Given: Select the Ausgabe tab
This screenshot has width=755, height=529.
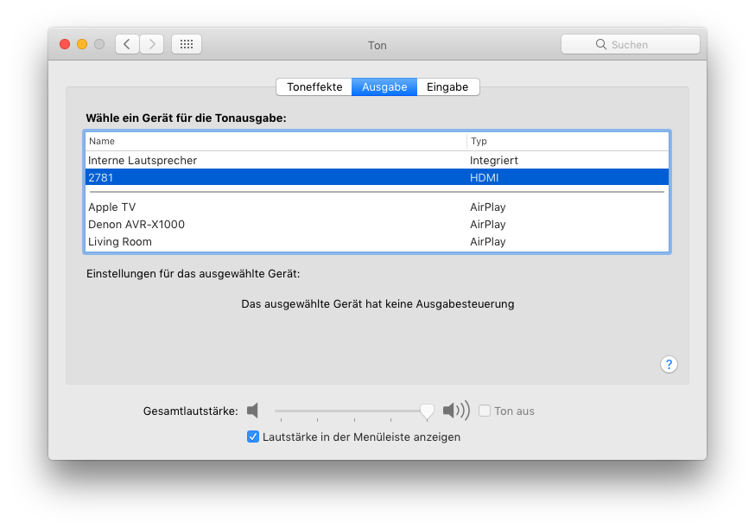Looking at the screenshot, I should [384, 86].
